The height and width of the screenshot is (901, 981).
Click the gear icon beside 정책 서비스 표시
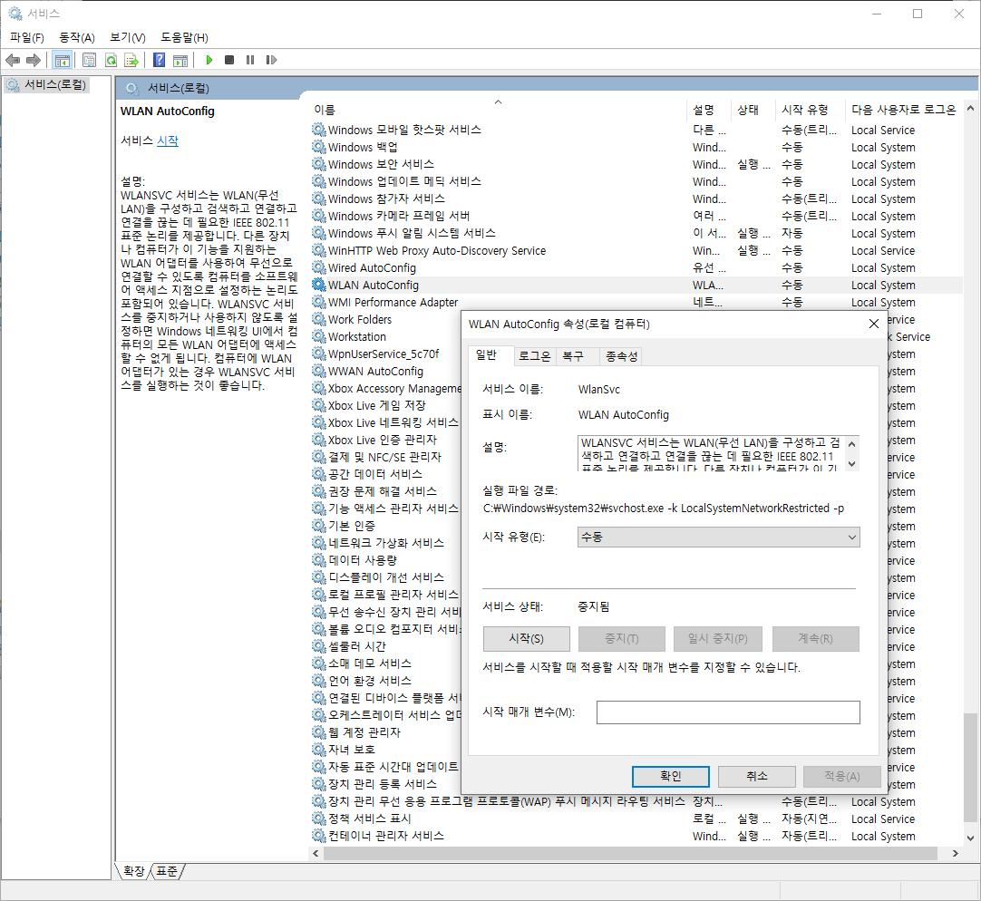click(319, 819)
